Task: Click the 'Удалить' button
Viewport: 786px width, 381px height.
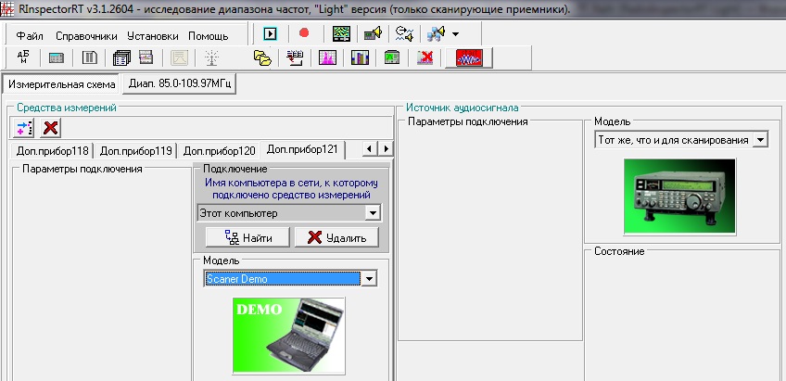Action: [337, 237]
